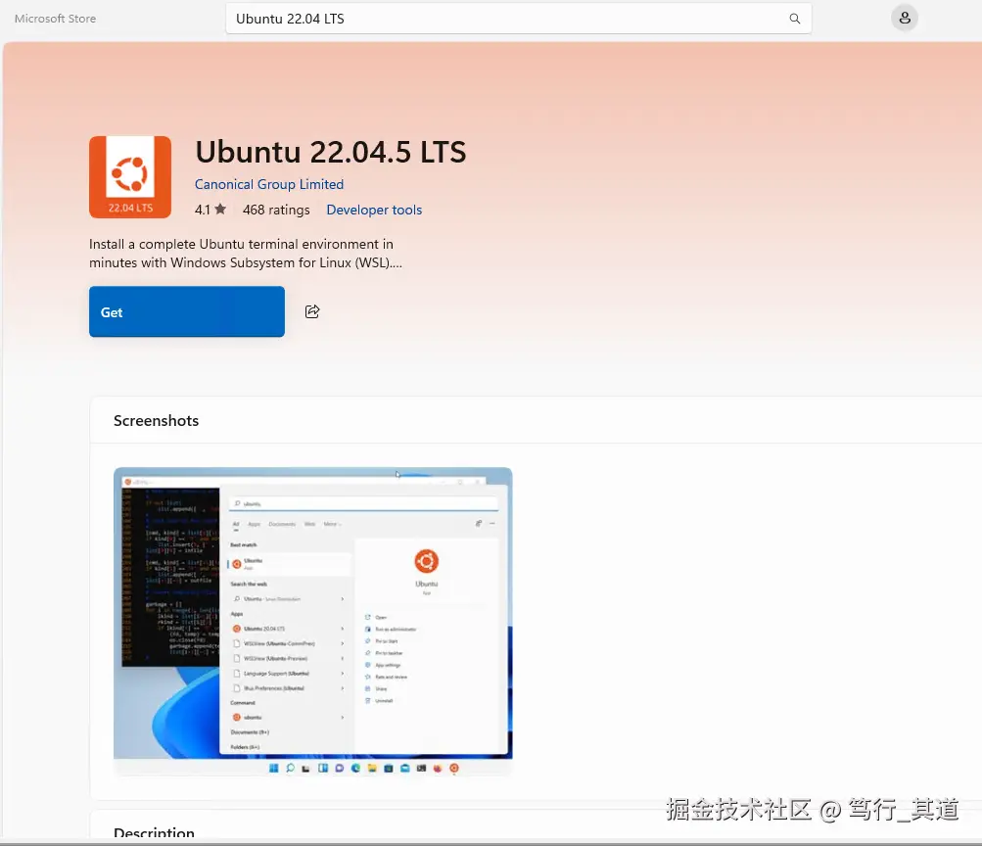Click the 468 ratings text

pyautogui.click(x=276, y=210)
